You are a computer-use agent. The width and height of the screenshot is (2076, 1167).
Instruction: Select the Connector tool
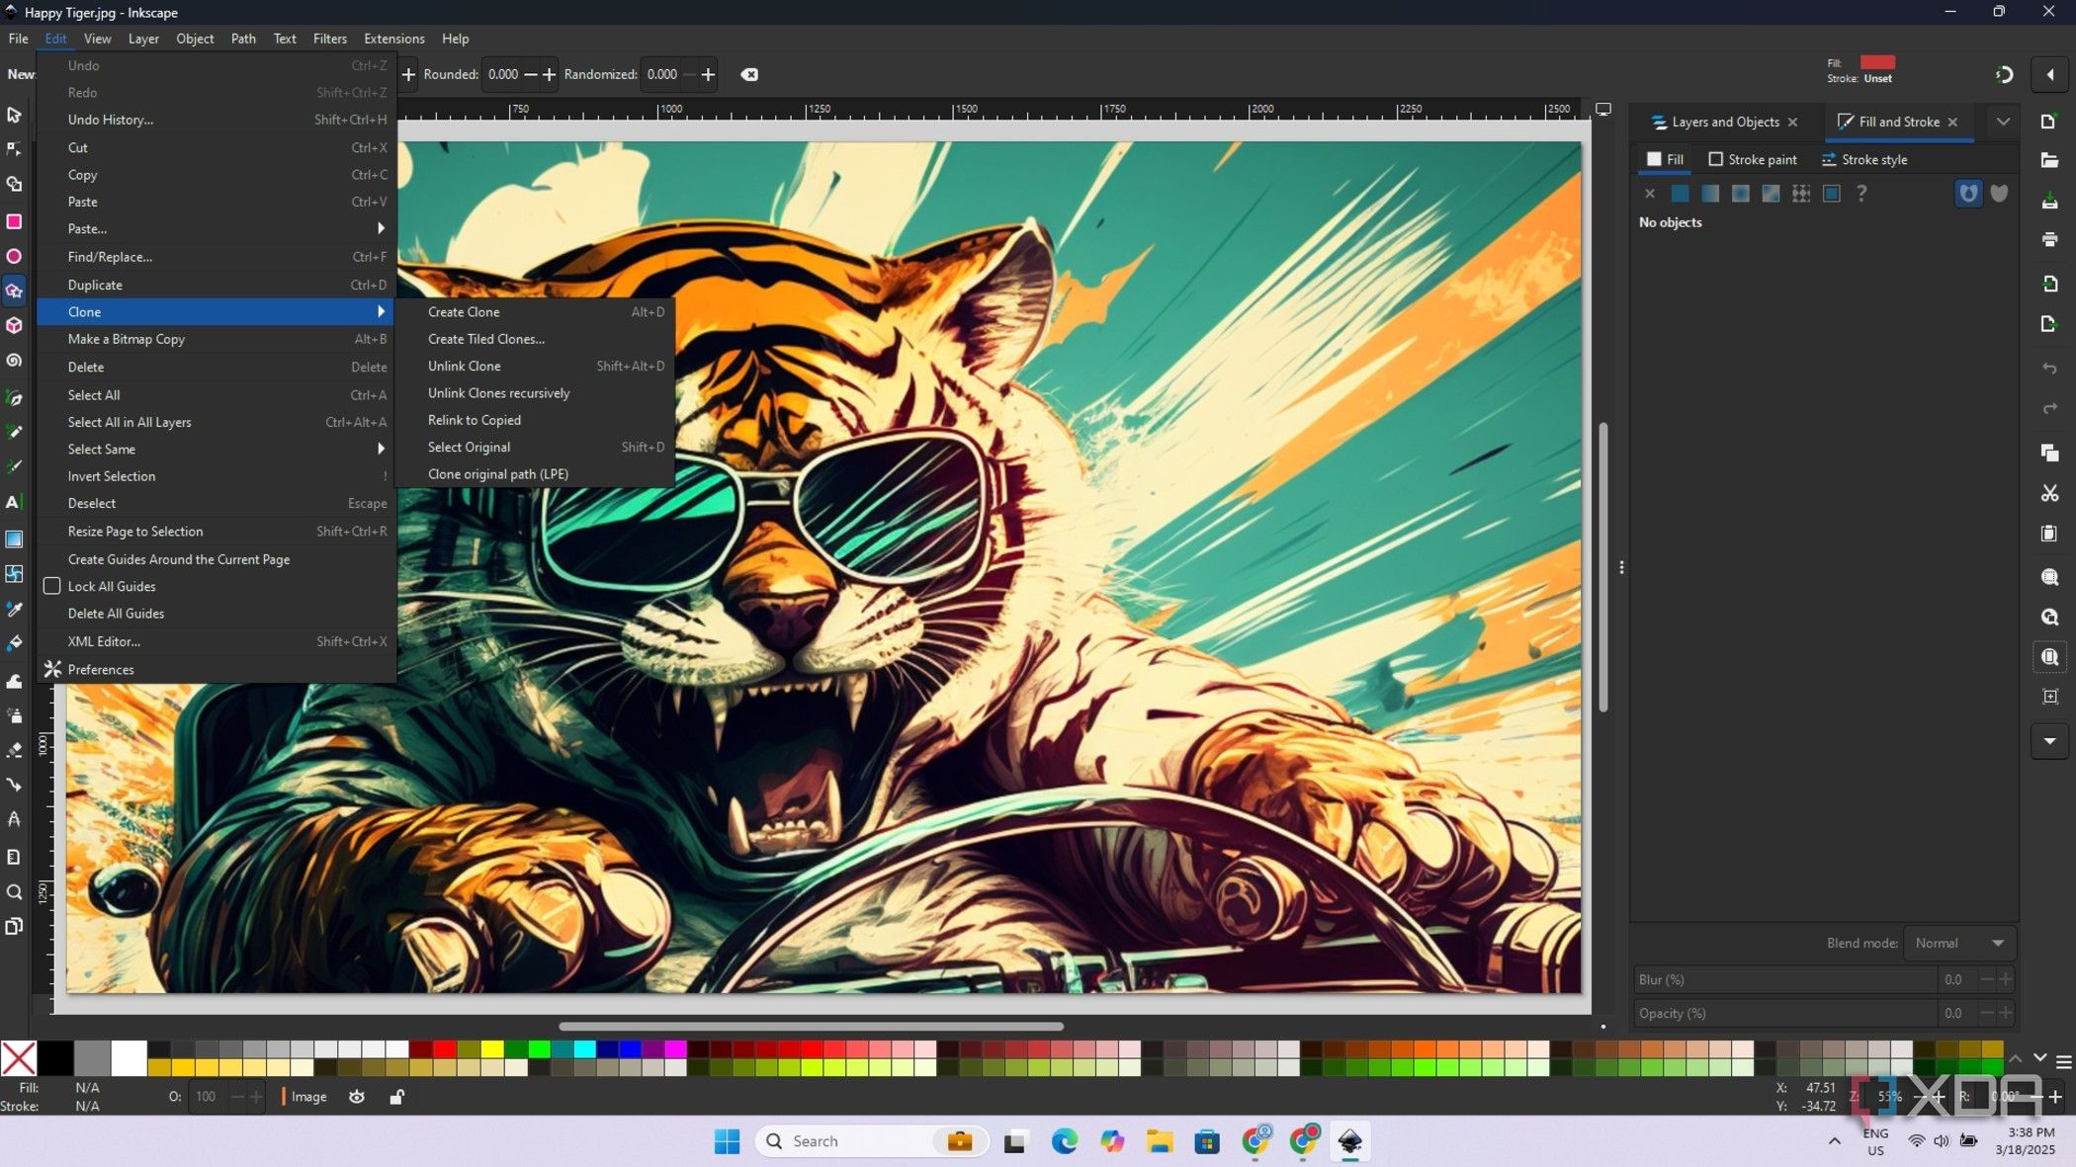pos(14,785)
